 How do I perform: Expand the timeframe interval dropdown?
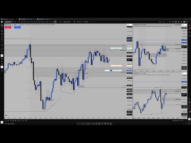click(58, 22)
